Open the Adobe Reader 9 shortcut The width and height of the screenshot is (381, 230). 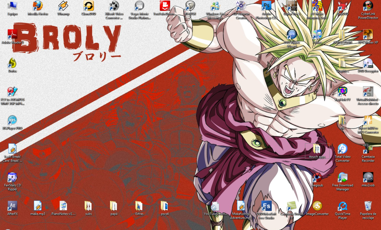13,35
